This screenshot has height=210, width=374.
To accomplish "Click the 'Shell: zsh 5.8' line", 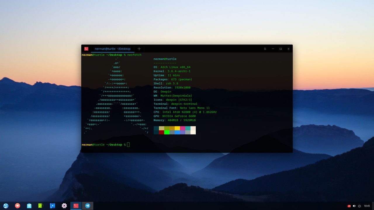I will click(x=166, y=83).
